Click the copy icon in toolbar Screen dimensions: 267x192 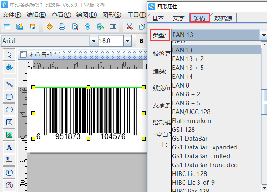pos(142,27)
